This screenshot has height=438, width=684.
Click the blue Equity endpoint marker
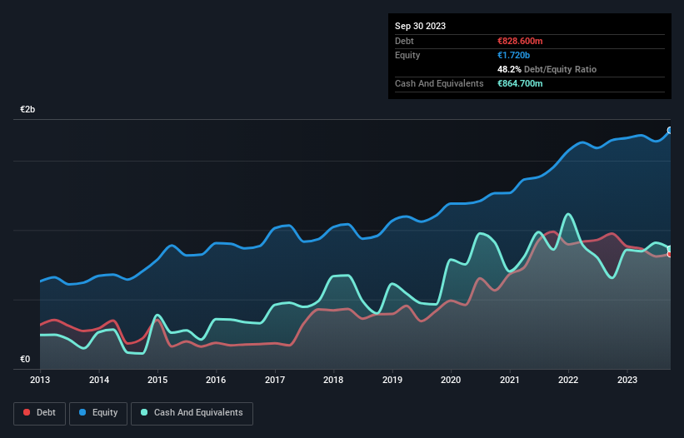pyautogui.click(x=670, y=130)
